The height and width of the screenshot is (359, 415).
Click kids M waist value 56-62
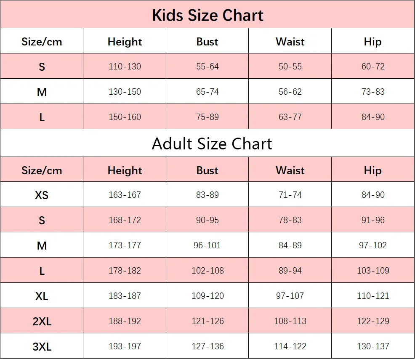290,92
